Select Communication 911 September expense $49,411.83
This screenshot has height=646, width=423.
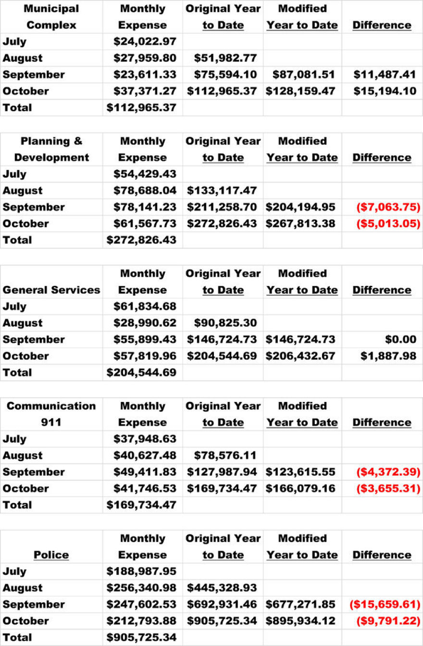(145, 472)
